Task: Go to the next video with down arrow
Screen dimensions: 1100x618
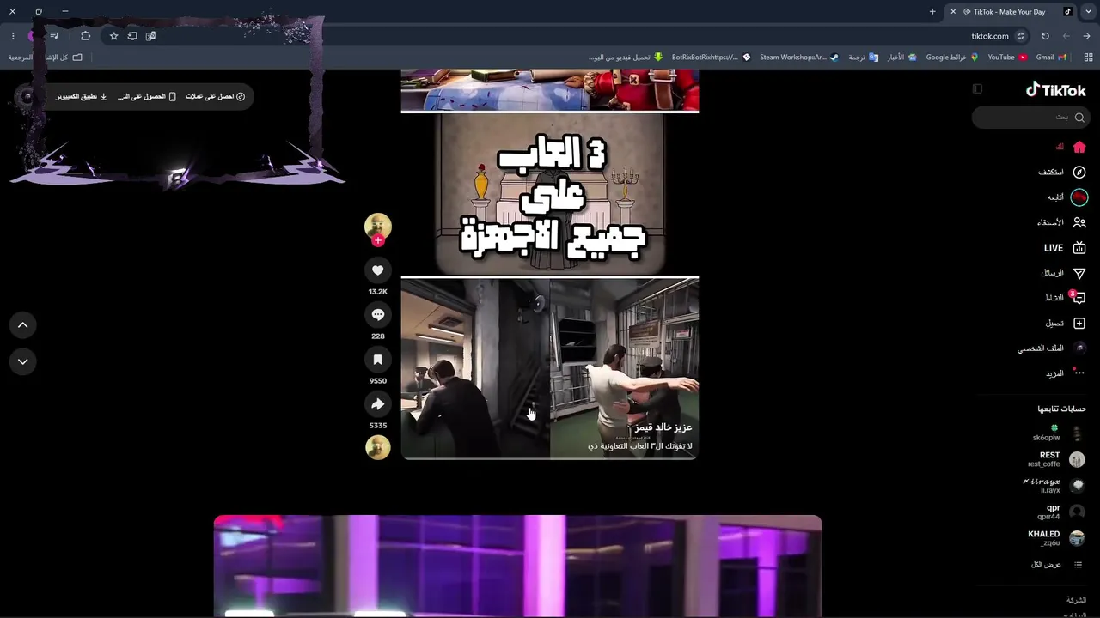Action: pos(23,361)
